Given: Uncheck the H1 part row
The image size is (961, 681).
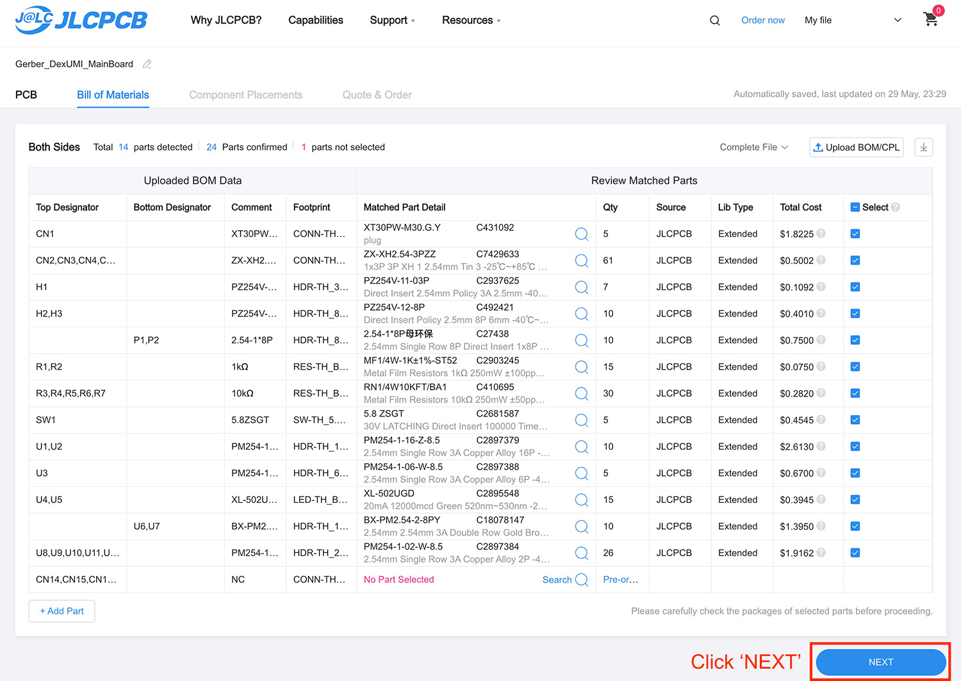Looking at the screenshot, I should pos(855,287).
